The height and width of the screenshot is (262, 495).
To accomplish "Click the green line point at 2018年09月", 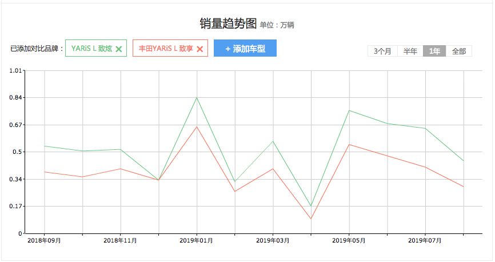I will 45,146.
